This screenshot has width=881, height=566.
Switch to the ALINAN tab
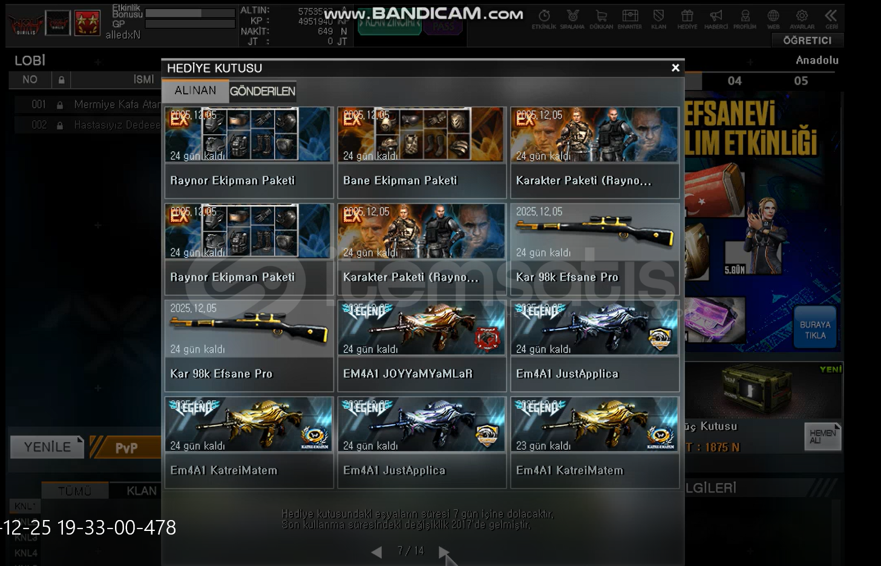coord(195,91)
